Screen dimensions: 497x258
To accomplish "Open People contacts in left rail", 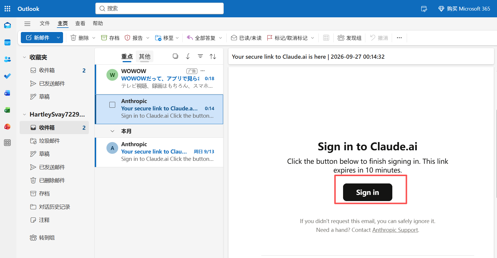I will coord(7,59).
